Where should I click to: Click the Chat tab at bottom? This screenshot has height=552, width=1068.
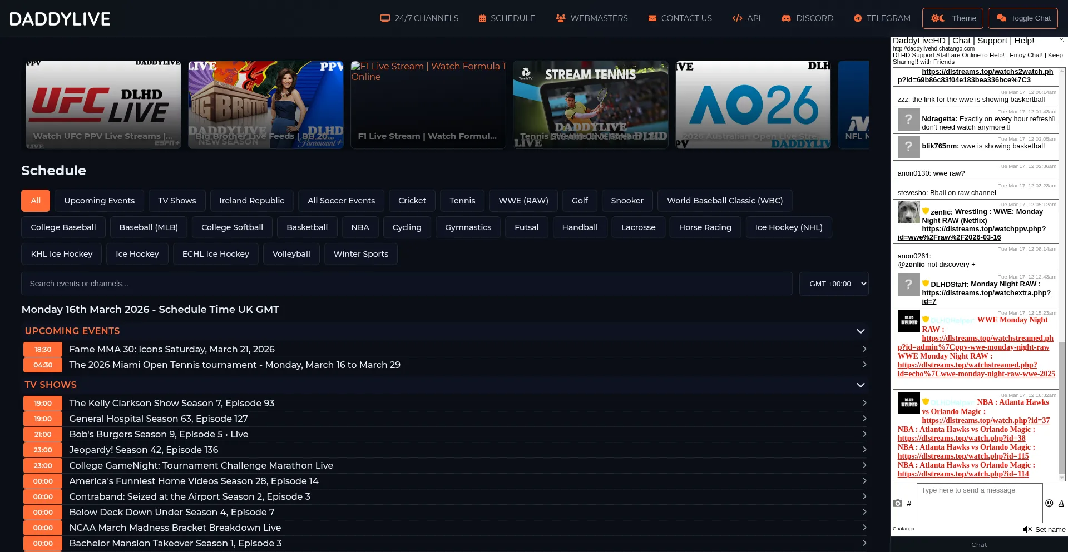click(979, 545)
